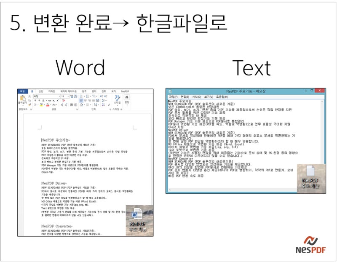Toggle Align Right paragraph icon
Screen dimensions: 337x262
tap(90, 101)
